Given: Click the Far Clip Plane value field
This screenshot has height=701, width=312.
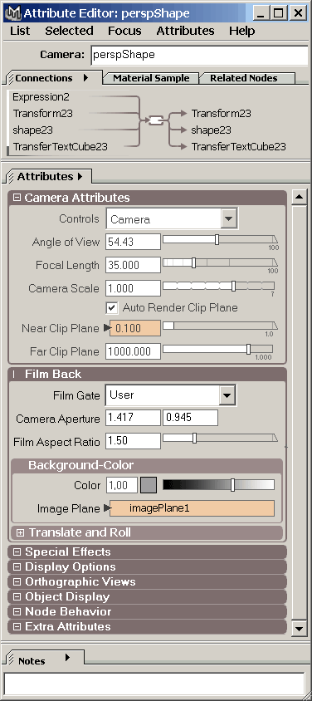Looking at the screenshot, I should click(x=133, y=351).
